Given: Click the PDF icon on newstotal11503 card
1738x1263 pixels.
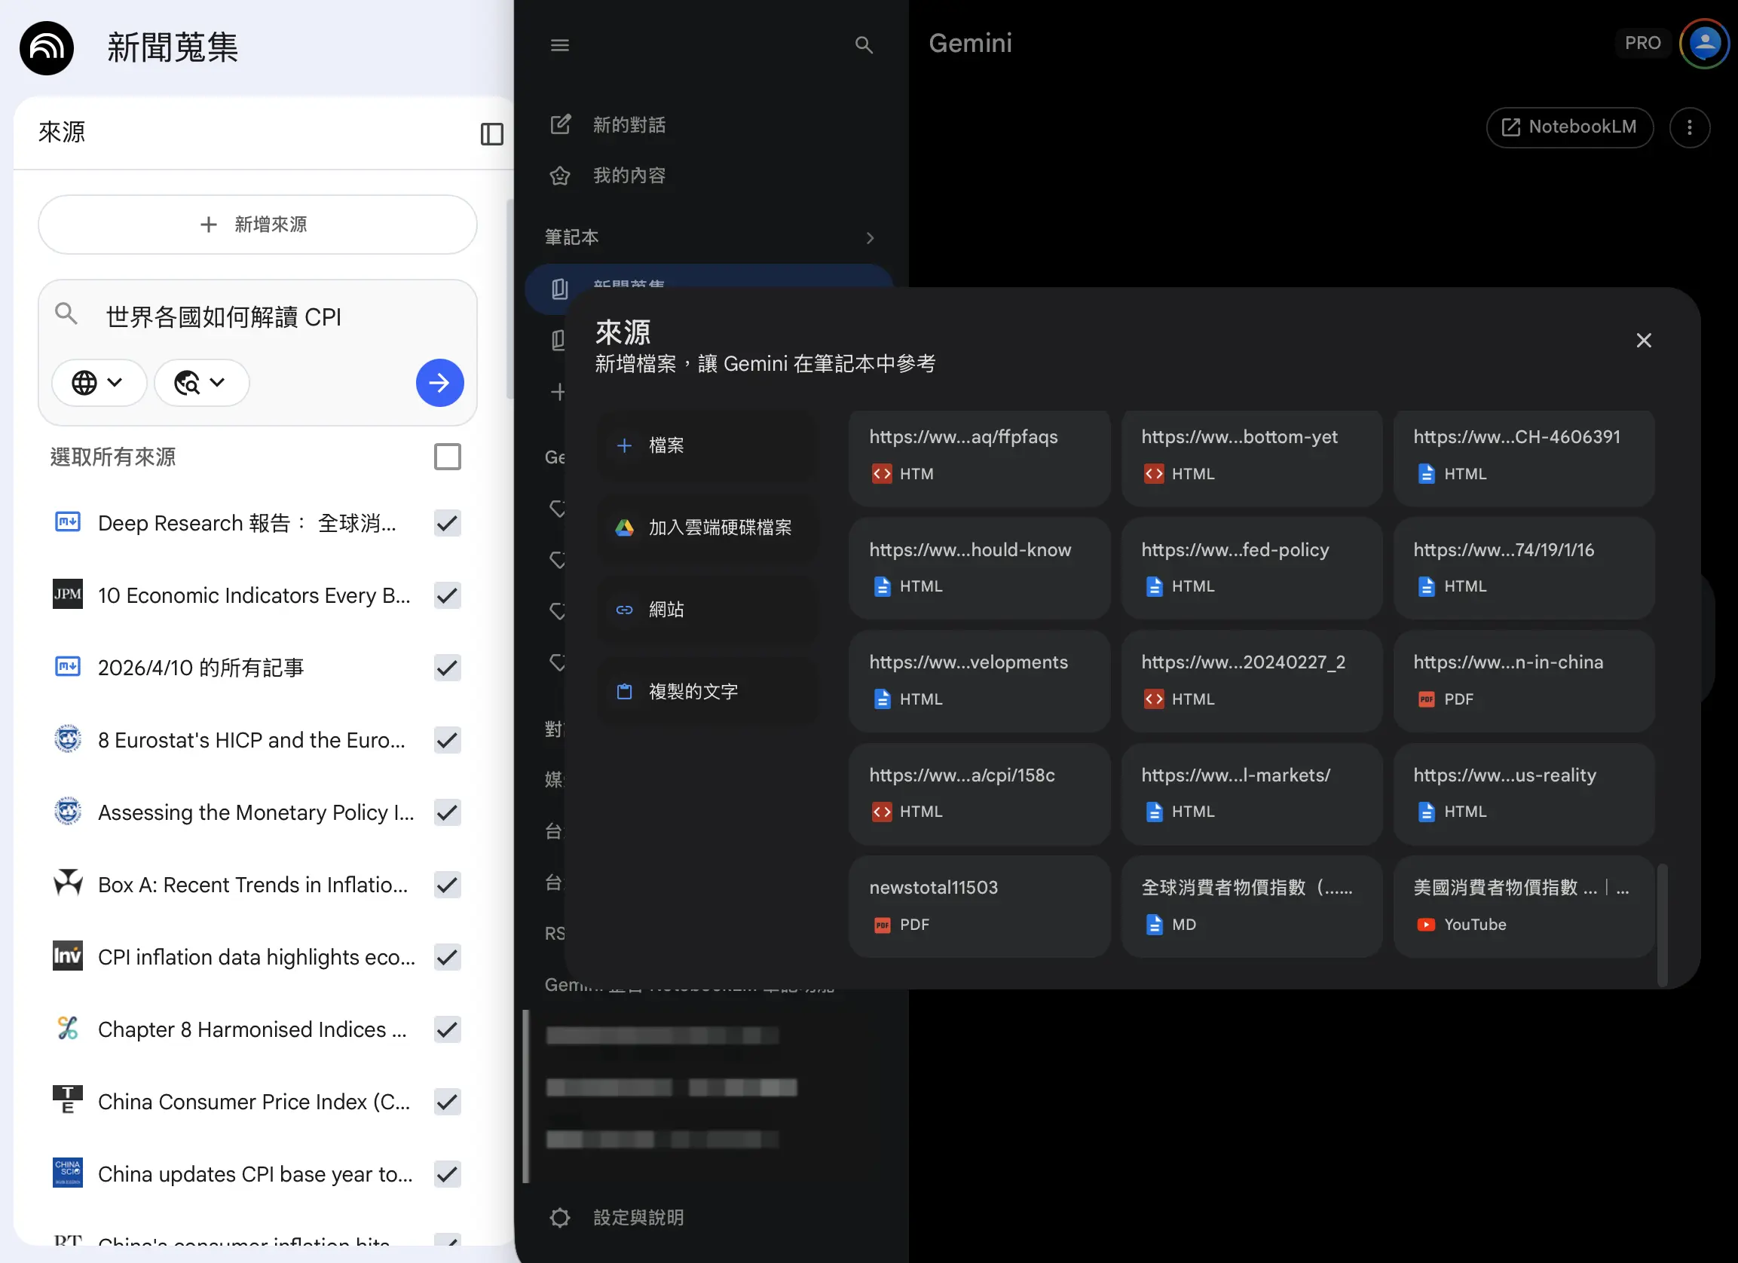Looking at the screenshot, I should point(882,925).
